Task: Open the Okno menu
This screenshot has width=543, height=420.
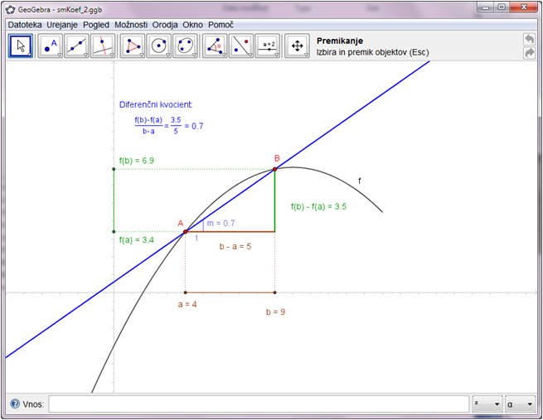Action: [x=193, y=25]
